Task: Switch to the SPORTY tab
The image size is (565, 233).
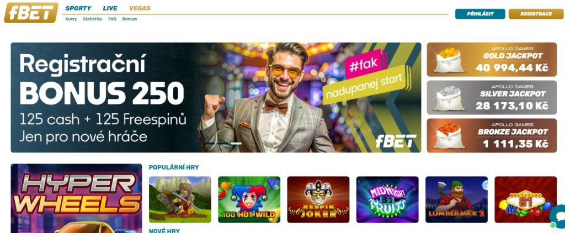Action: click(x=78, y=8)
